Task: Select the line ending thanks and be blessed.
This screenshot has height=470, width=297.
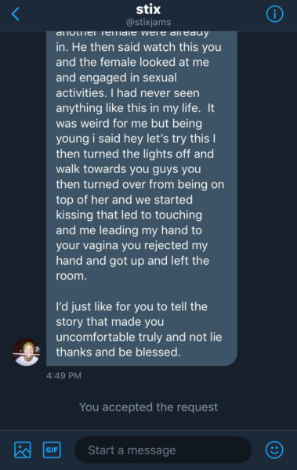Action: coord(118,352)
